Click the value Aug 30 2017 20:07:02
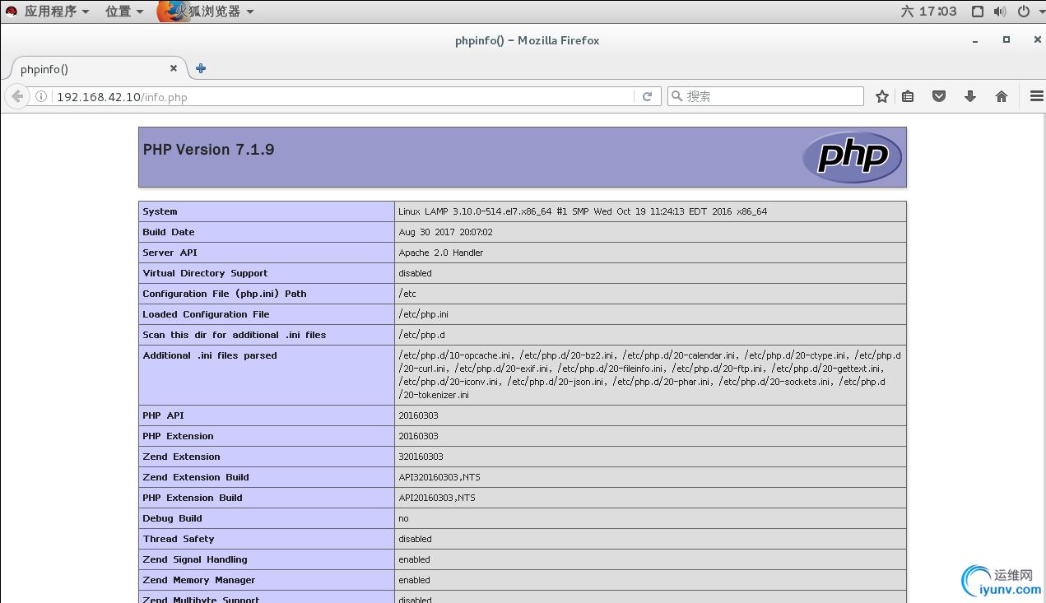 445,232
